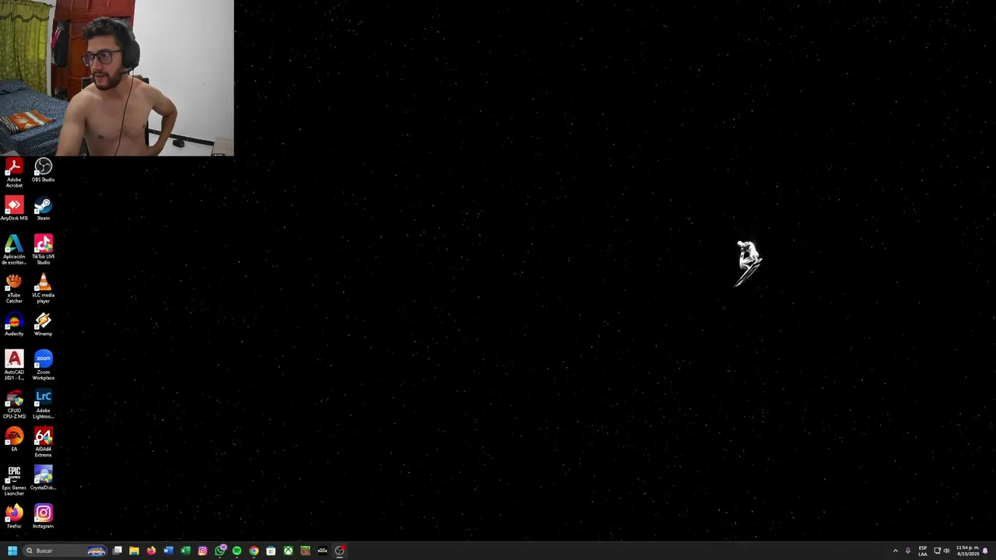Click the microphone tray icon
The height and width of the screenshot is (560, 996).
[907, 551]
